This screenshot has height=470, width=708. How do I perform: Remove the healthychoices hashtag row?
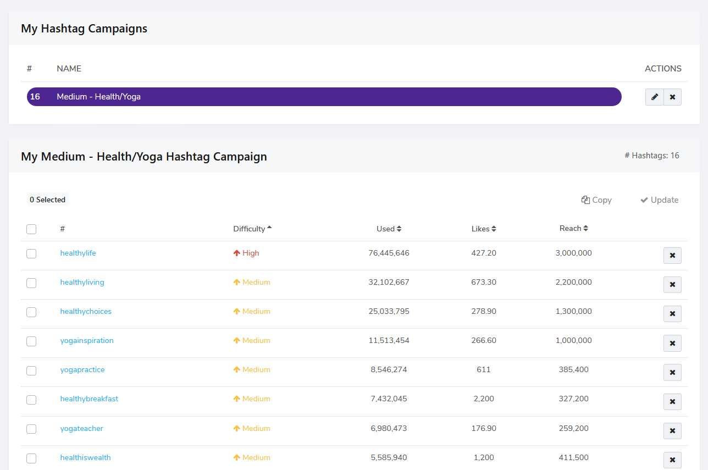tap(672, 314)
